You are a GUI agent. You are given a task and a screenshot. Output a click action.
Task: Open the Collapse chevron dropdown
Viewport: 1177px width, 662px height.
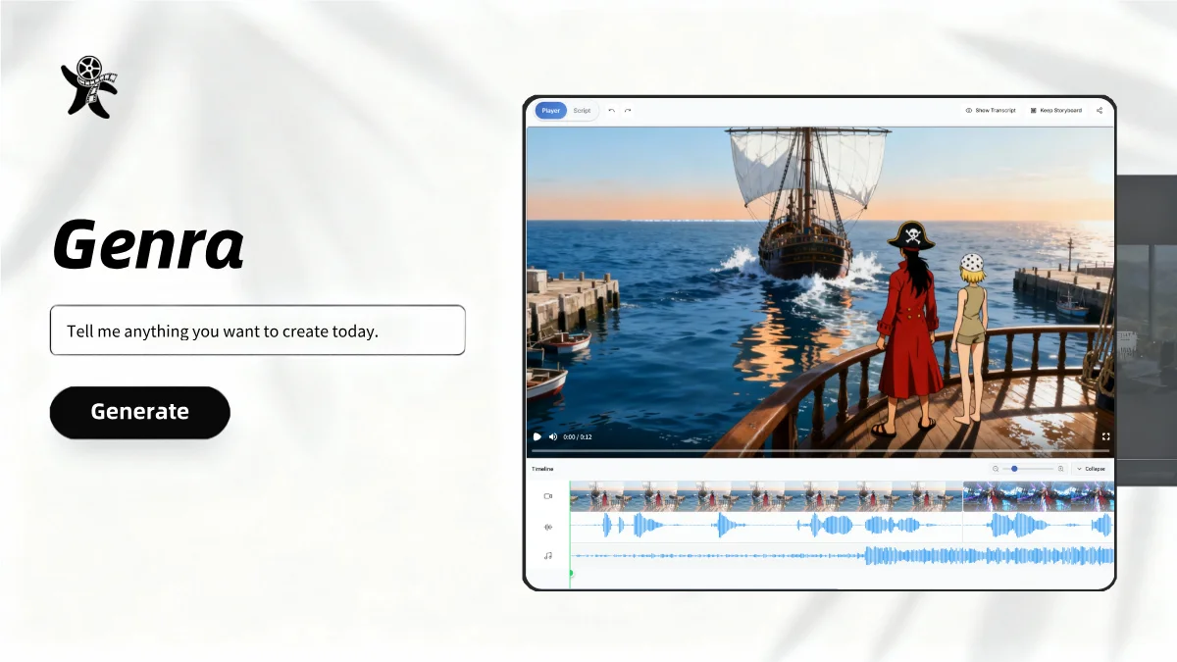1077,469
